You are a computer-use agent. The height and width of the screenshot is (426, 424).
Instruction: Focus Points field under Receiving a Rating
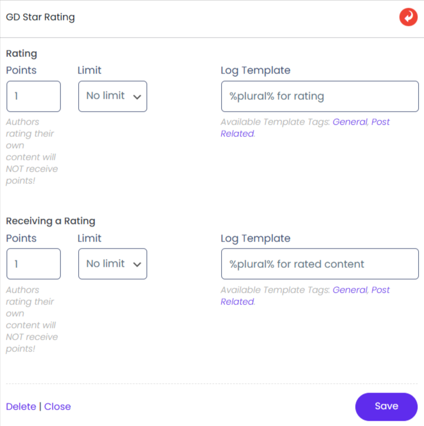[x=34, y=264]
